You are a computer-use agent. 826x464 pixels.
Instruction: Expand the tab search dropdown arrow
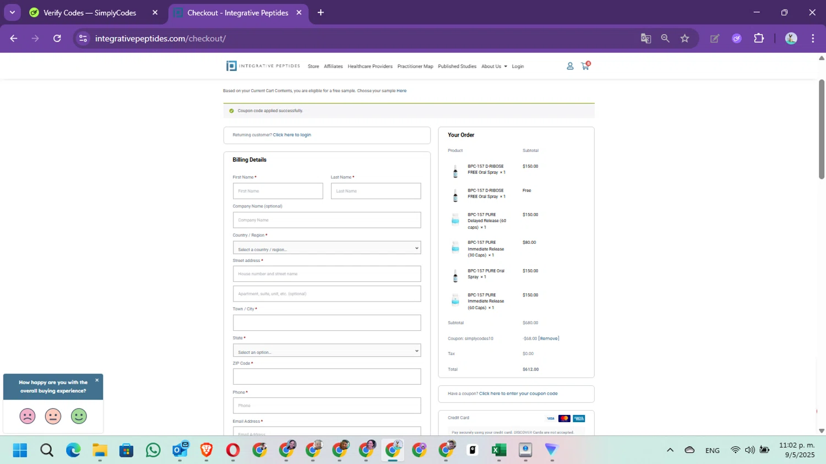12,13
